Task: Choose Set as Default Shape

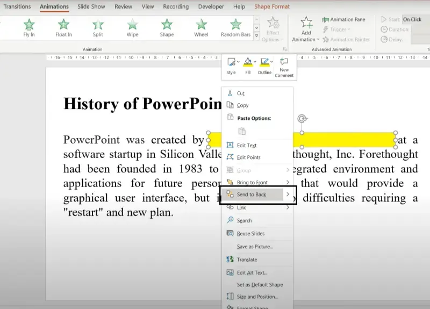Action: pos(257,285)
